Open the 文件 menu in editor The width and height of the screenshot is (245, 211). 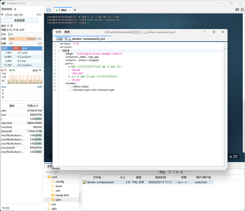tap(58, 32)
